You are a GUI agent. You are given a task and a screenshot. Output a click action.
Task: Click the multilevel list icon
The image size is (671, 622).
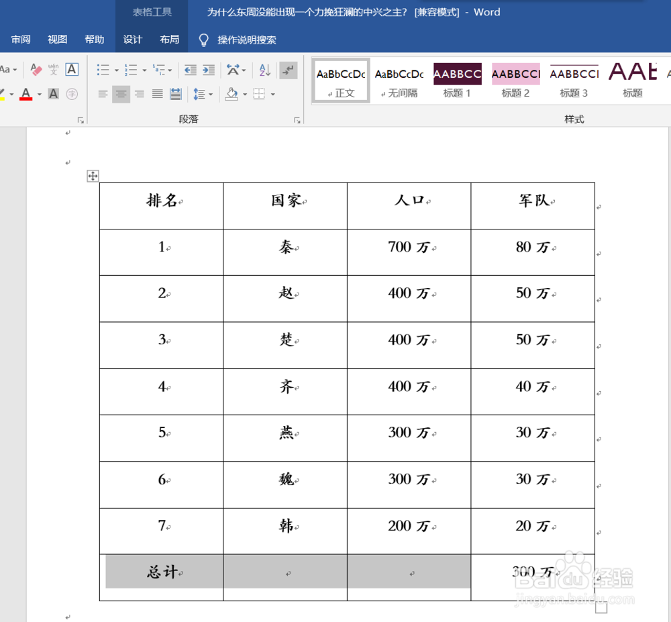click(x=159, y=70)
